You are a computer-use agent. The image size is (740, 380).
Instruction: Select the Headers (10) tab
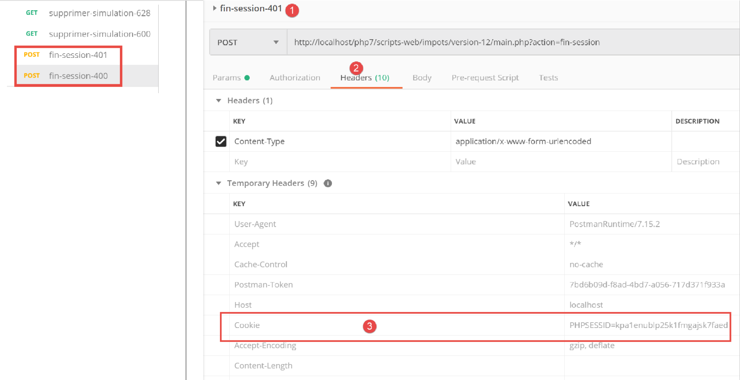[365, 78]
